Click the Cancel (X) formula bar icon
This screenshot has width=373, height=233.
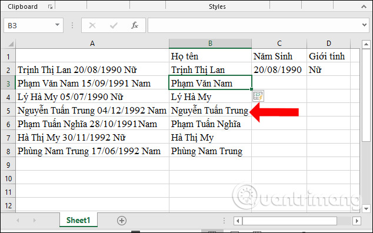(x=92, y=25)
